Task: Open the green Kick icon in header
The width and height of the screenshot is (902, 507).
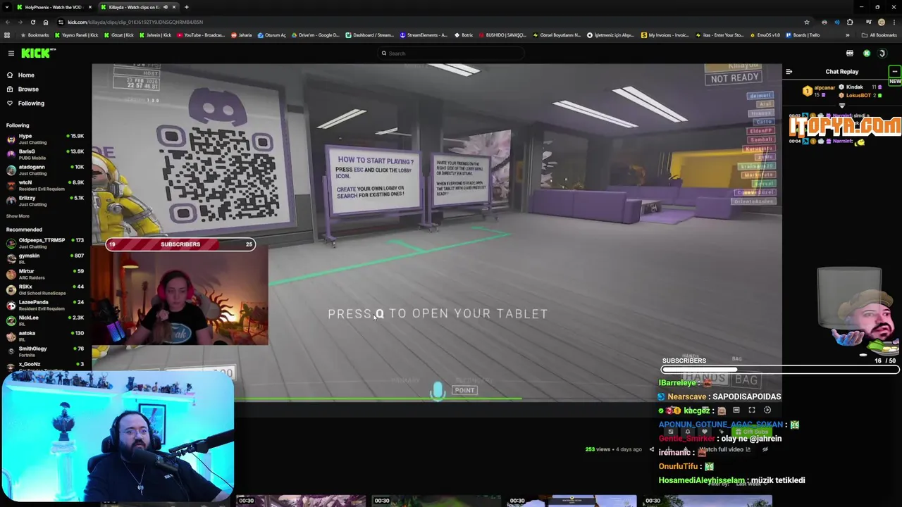Action: 866,54
